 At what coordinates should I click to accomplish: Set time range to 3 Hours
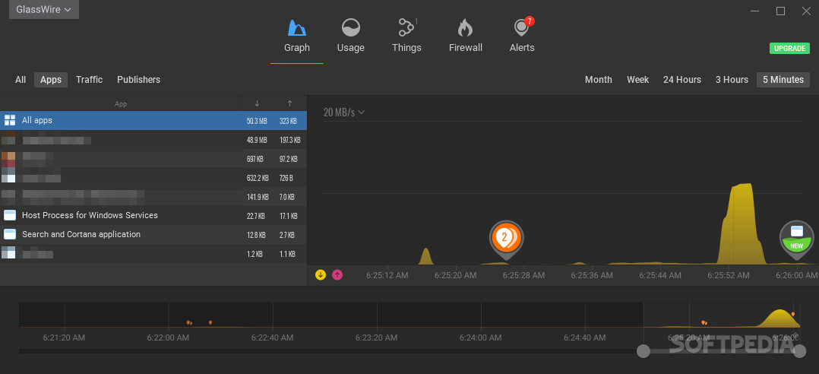[732, 80]
